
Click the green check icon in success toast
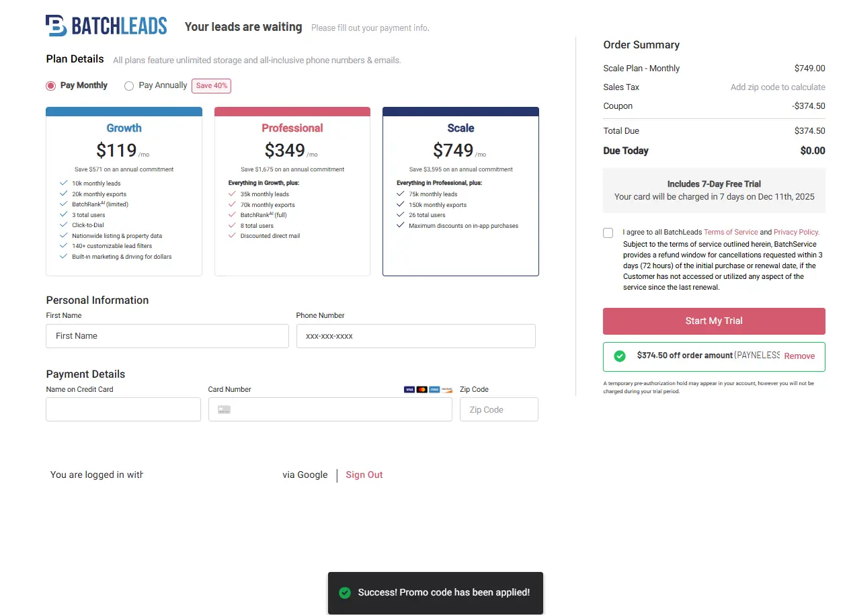[345, 593]
